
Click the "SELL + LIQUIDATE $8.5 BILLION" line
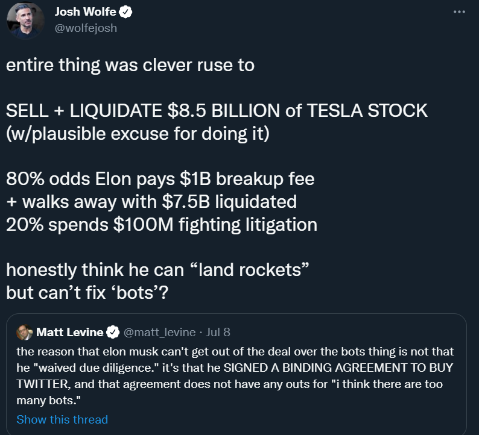pyautogui.click(x=217, y=110)
